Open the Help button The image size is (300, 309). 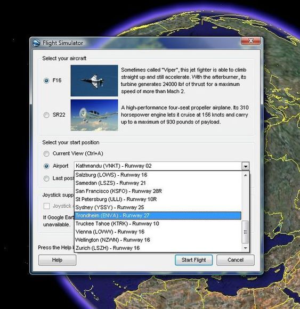click(x=57, y=260)
